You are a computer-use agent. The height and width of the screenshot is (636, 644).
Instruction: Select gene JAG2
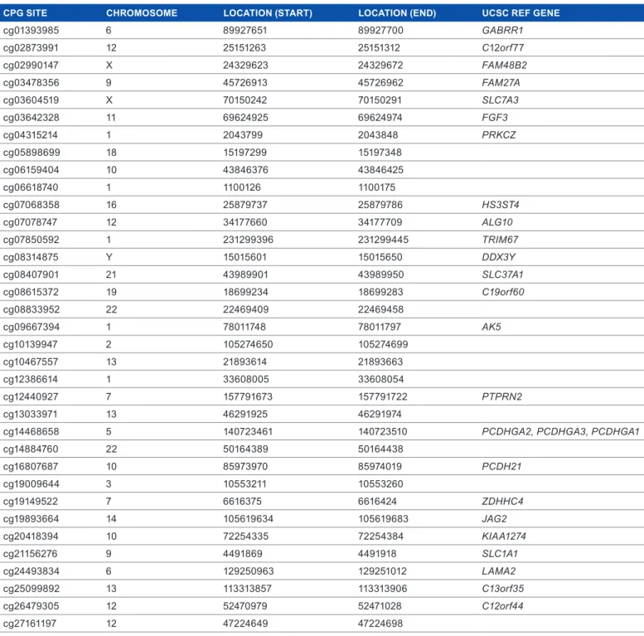pyautogui.click(x=495, y=519)
